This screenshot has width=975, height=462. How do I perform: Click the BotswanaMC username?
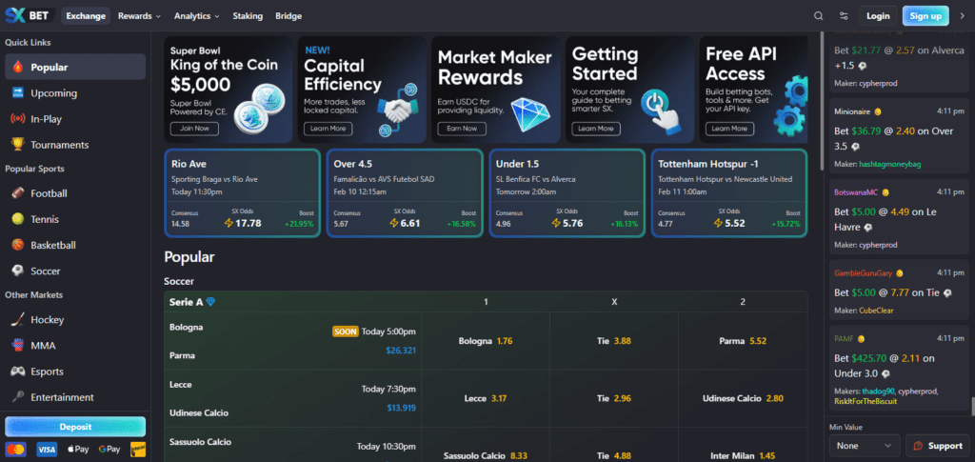pyautogui.click(x=857, y=192)
